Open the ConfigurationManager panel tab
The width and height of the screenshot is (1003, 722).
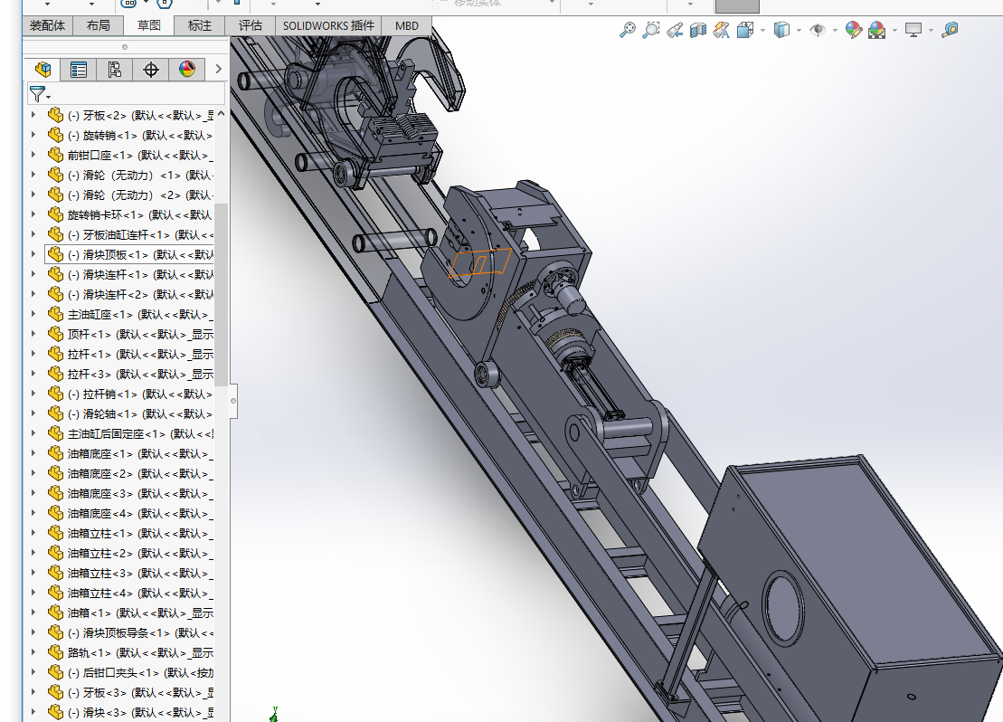coord(114,70)
